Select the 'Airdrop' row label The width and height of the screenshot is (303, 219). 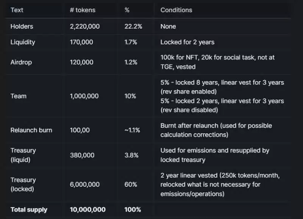[21, 62]
